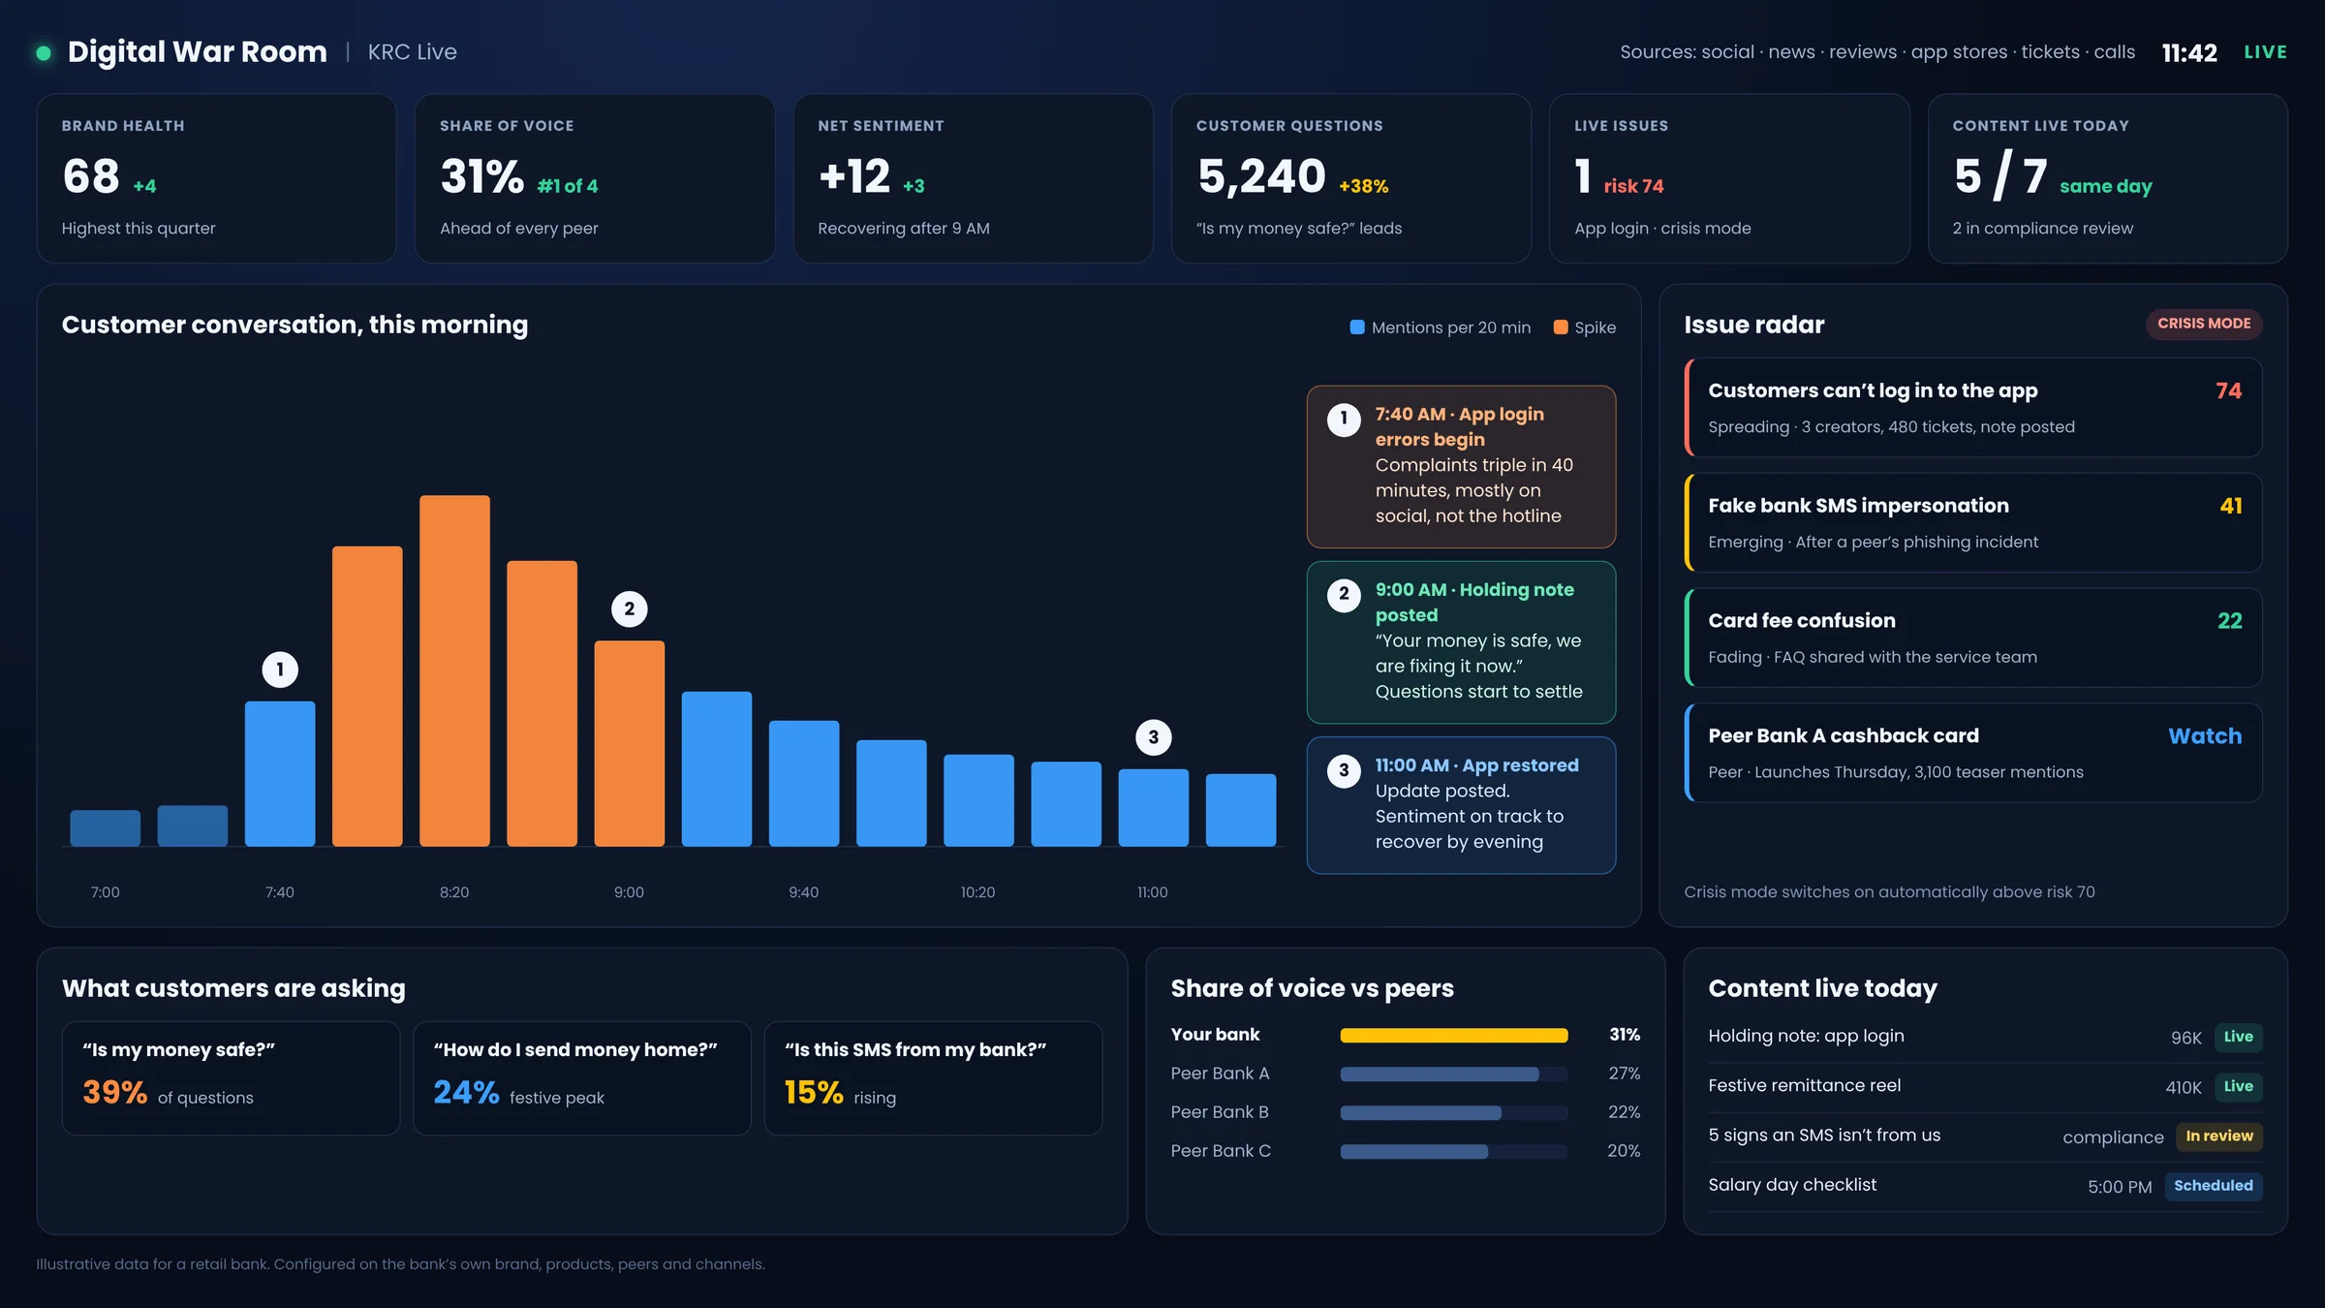Open the "Is this SMS from my bank?" card
Image resolution: width=2325 pixels, height=1308 pixels.
pyautogui.click(x=933, y=1078)
